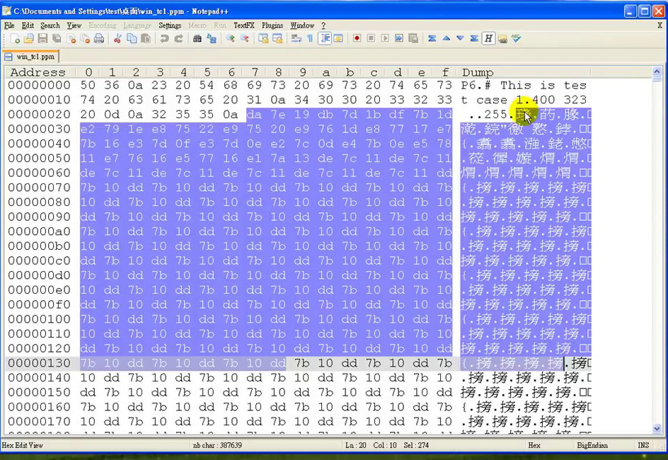This screenshot has height=460, width=668.
Task: Click the Address column header
Action: [x=38, y=72]
